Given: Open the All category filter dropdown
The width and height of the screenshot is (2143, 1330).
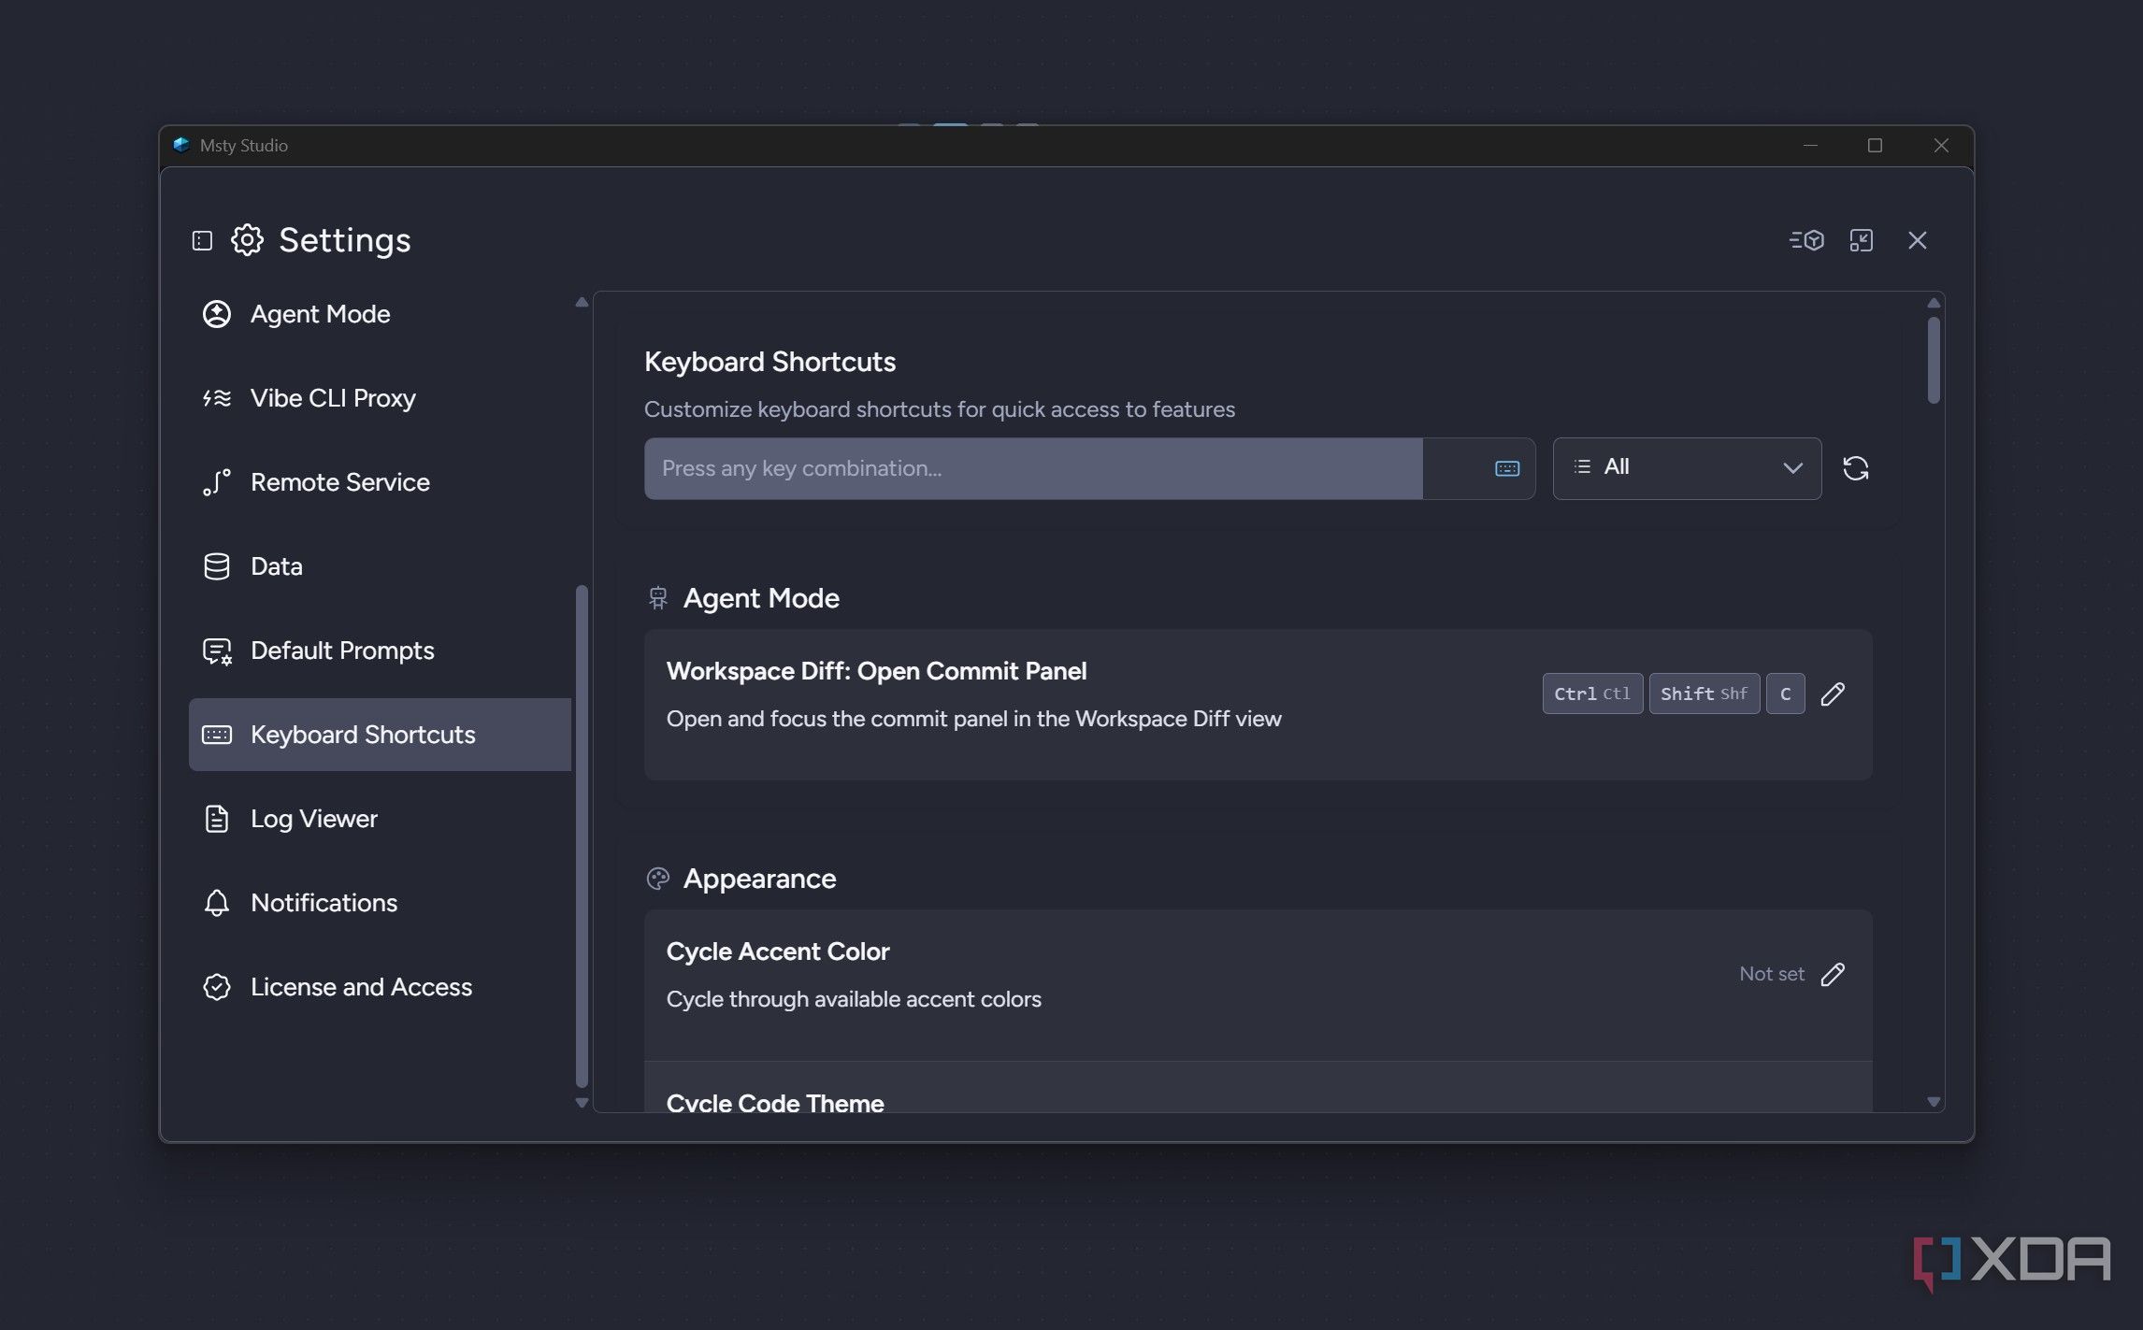Looking at the screenshot, I should (1687, 468).
